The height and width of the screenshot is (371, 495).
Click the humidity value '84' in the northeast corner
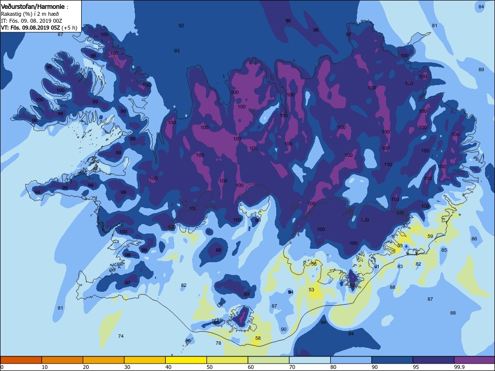pyautogui.click(x=481, y=6)
